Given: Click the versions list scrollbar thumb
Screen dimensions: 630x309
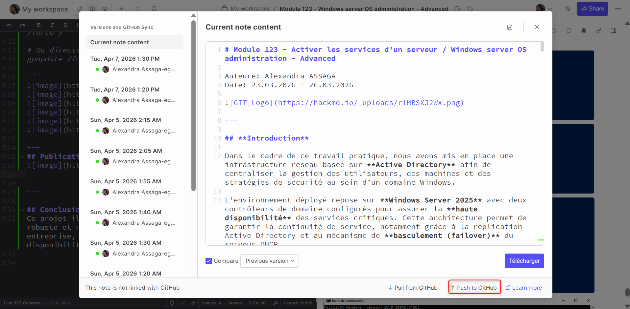Looking at the screenshot, I should click(193, 106).
